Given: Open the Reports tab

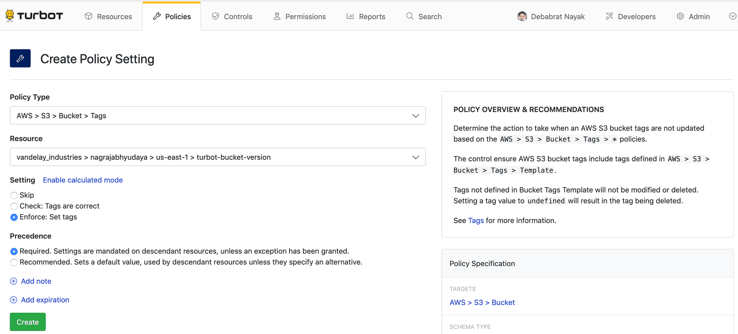Looking at the screenshot, I should pyautogui.click(x=366, y=16).
